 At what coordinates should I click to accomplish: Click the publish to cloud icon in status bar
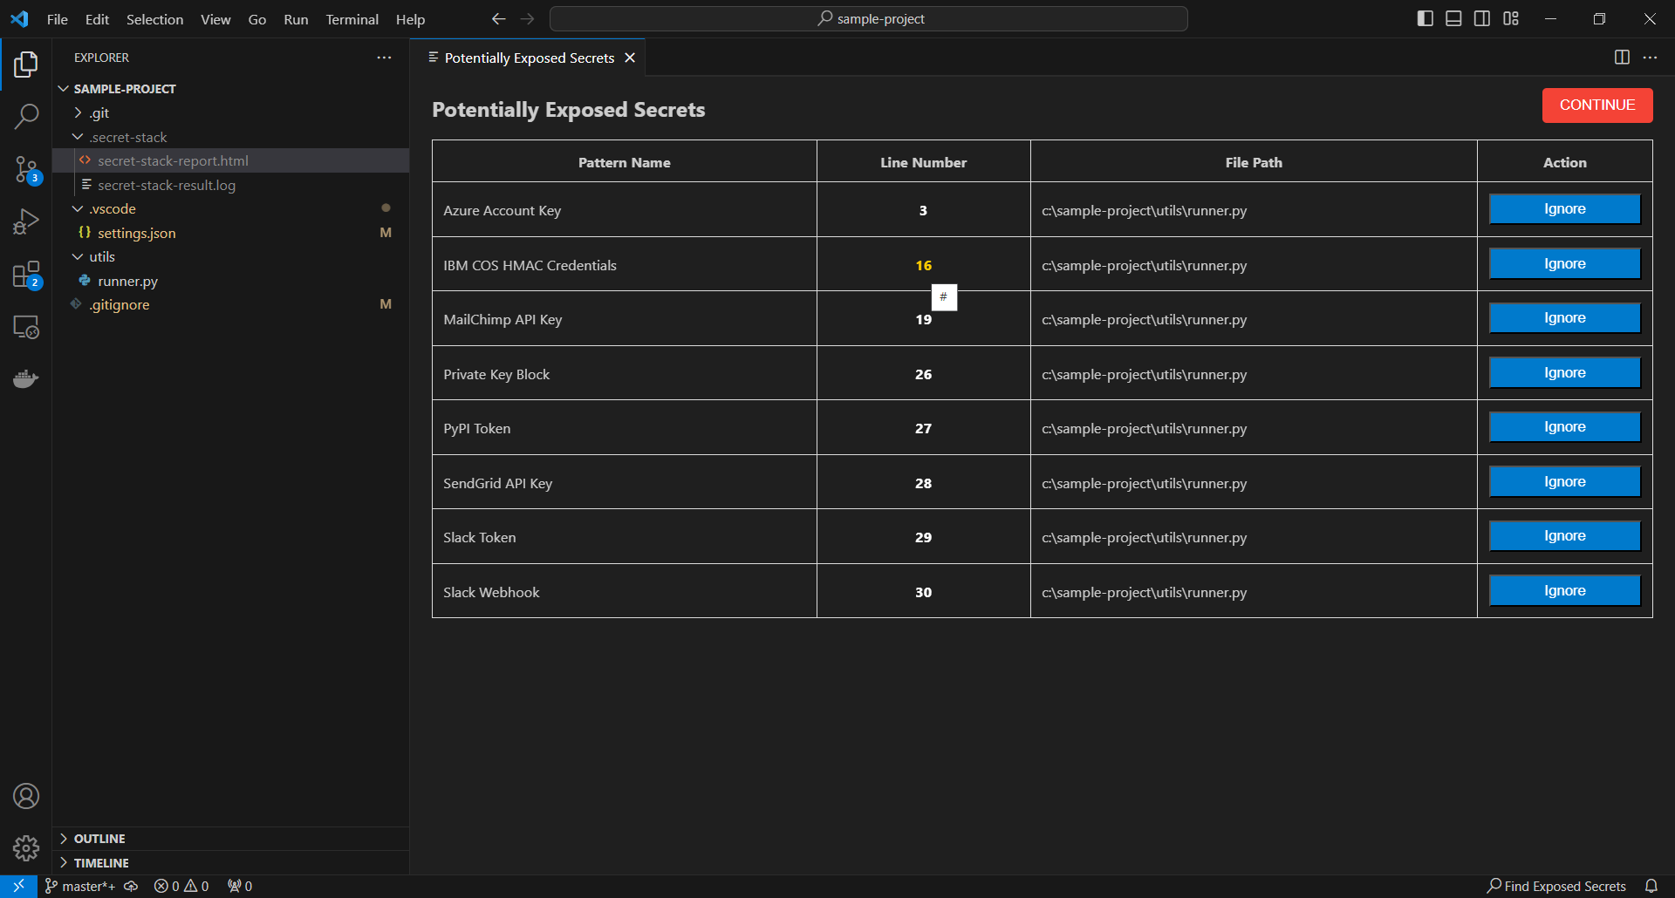pyautogui.click(x=131, y=886)
